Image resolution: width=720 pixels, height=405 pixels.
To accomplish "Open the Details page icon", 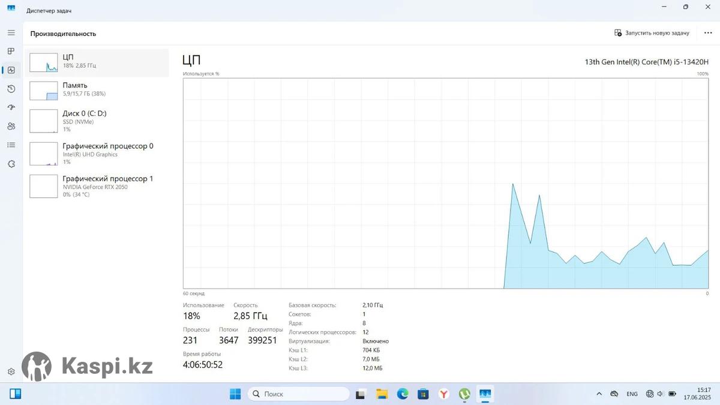I will click(11, 145).
